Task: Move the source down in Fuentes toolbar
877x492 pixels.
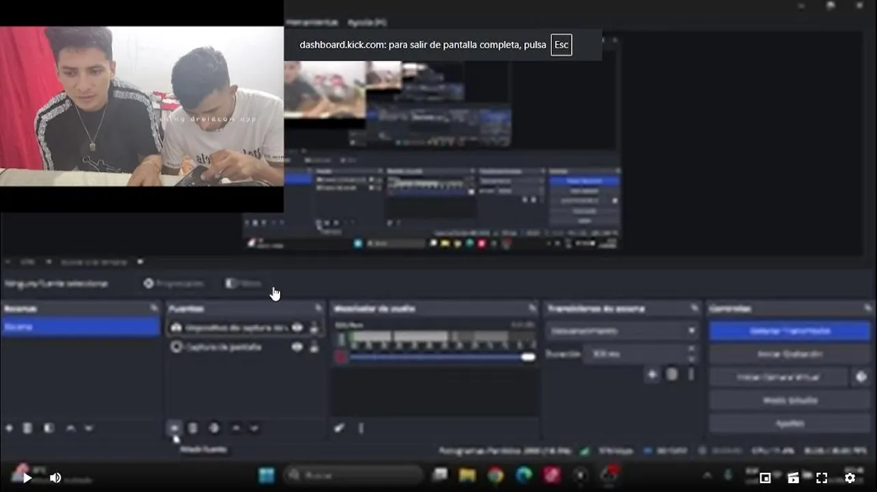Action: [x=254, y=428]
